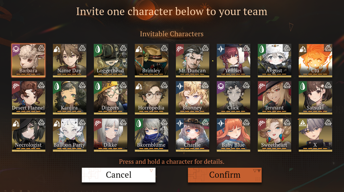Select the Barbara character card
Screen dimensions: 344x192
point(28,60)
